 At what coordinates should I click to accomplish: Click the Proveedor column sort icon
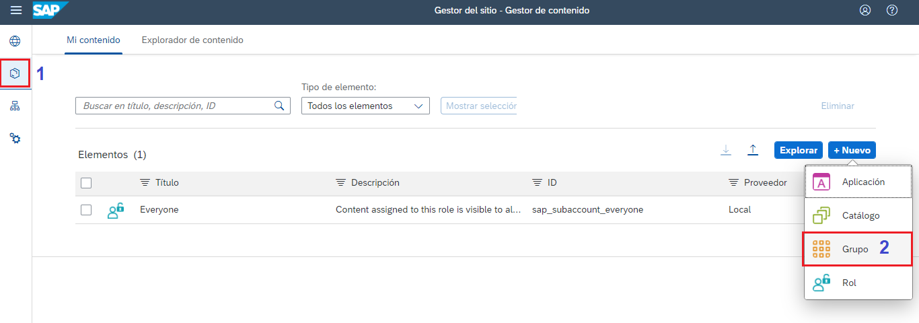click(733, 182)
